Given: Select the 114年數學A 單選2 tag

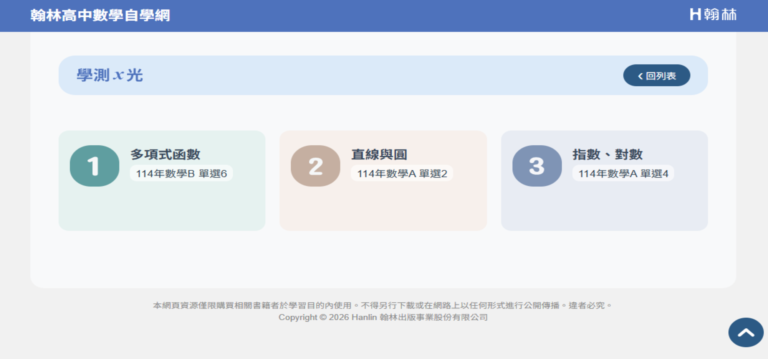Looking at the screenshot, I should click(x=402, y=174).
